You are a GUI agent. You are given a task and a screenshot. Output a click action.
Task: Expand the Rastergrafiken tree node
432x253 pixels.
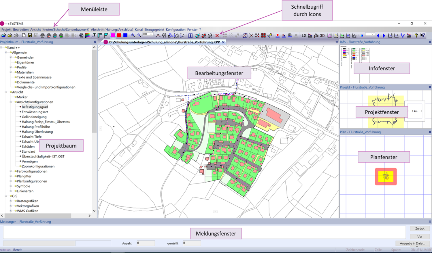(x=11, y=201)
